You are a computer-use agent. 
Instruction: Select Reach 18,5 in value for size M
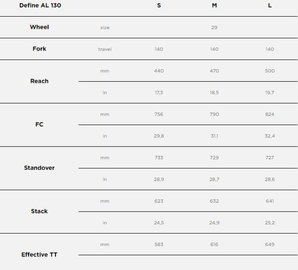(214, 92)
